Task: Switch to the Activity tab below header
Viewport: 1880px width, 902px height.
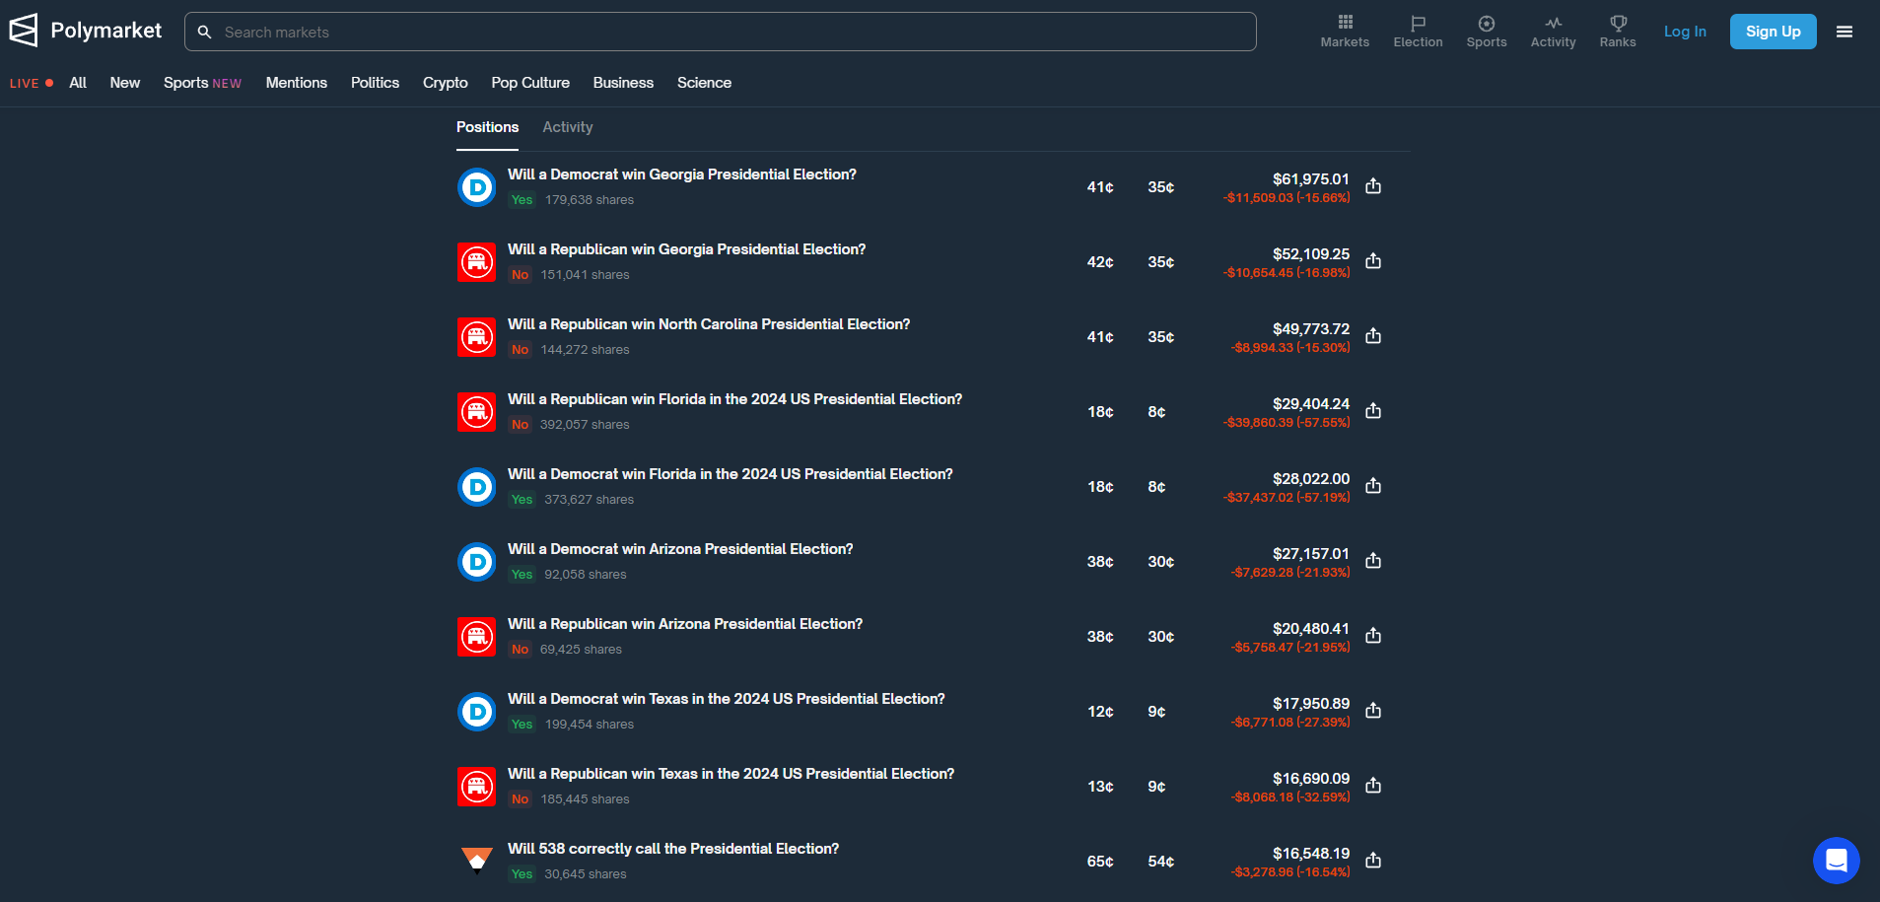Action: point(568,127)
